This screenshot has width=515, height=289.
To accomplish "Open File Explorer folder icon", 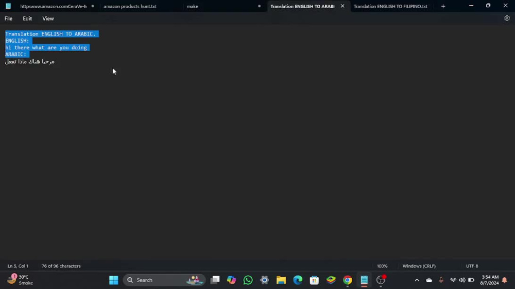I will 281,280.
